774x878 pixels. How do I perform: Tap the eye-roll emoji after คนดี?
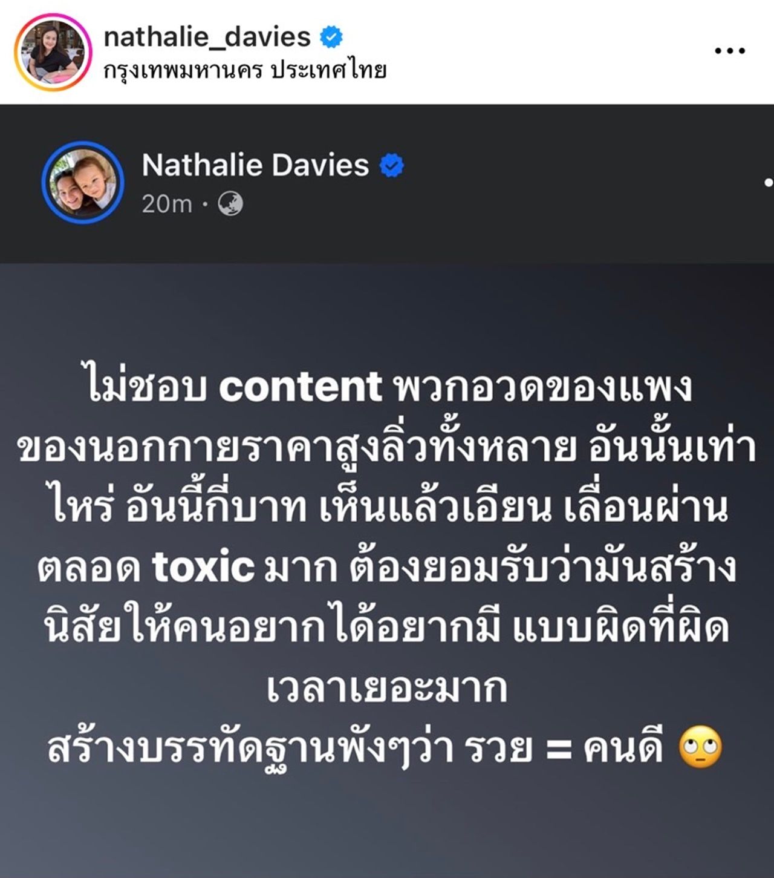[701, 748]
